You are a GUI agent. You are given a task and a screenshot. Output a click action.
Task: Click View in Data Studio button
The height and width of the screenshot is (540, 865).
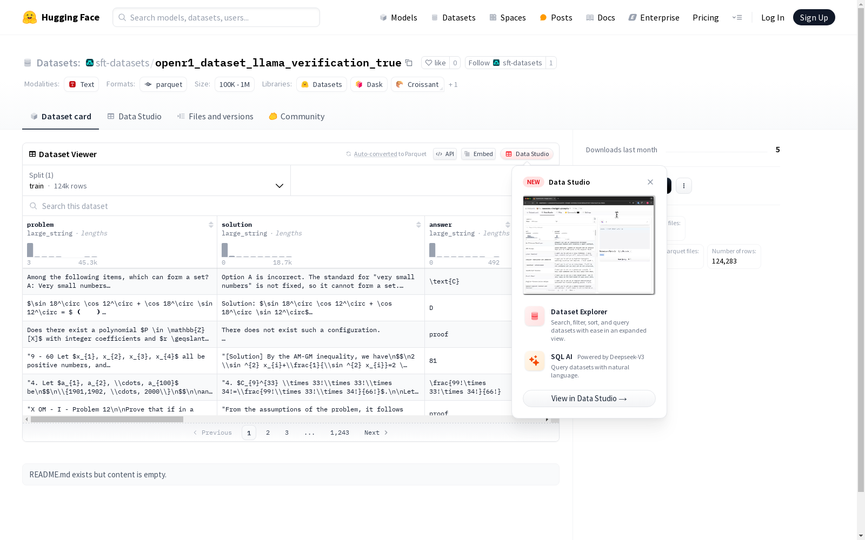click(x=589, y=399)
